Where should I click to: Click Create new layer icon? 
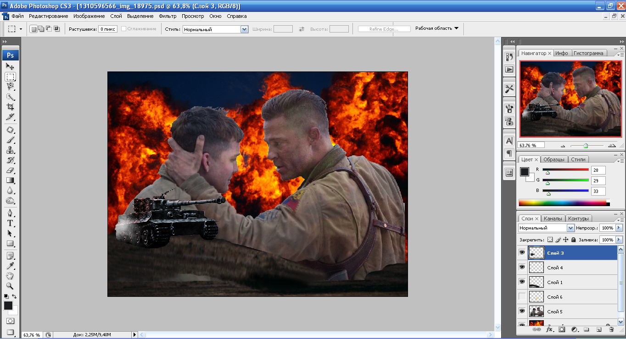click(x=598, y=329)
